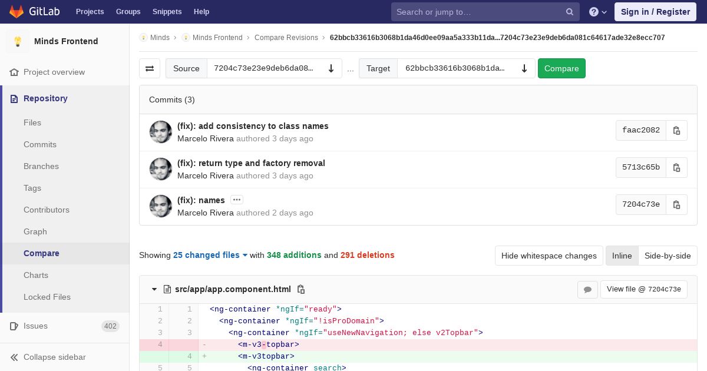Viewport: 707px width, 371px height.
Task: Go to Branches in Repository sidebar
Action: point(41,166)
